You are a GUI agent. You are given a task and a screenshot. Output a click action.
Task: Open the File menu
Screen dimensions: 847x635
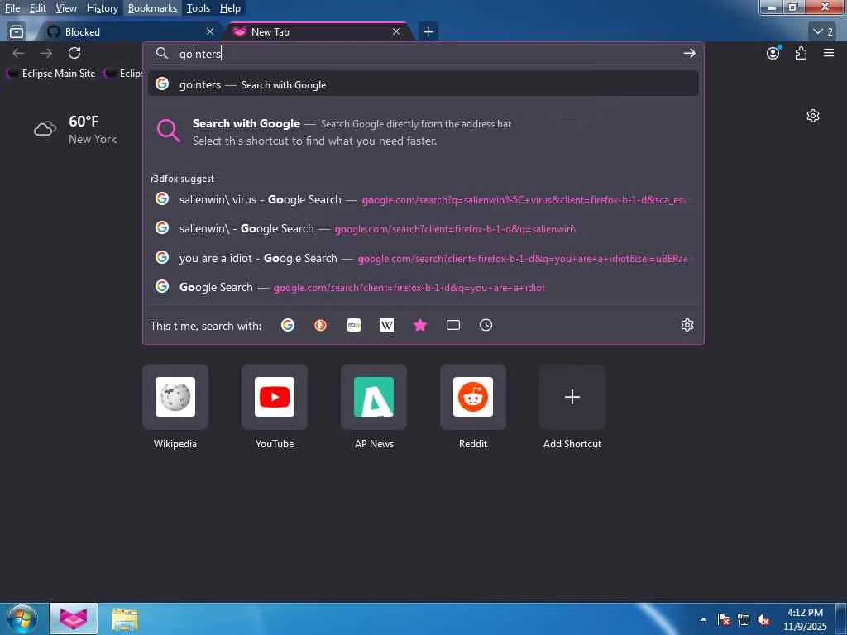point(12,8)
